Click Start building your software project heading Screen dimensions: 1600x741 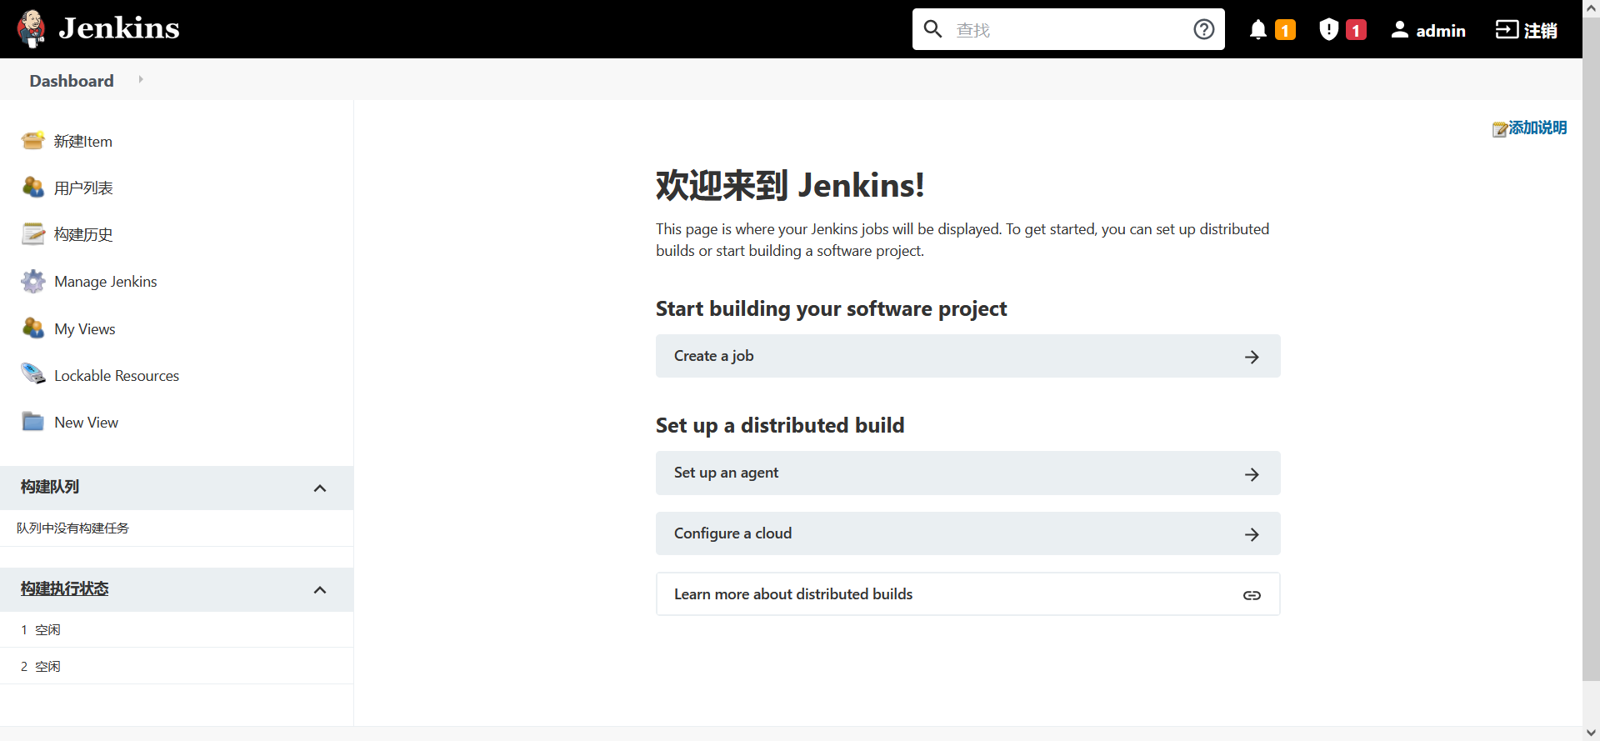[831, 309]
